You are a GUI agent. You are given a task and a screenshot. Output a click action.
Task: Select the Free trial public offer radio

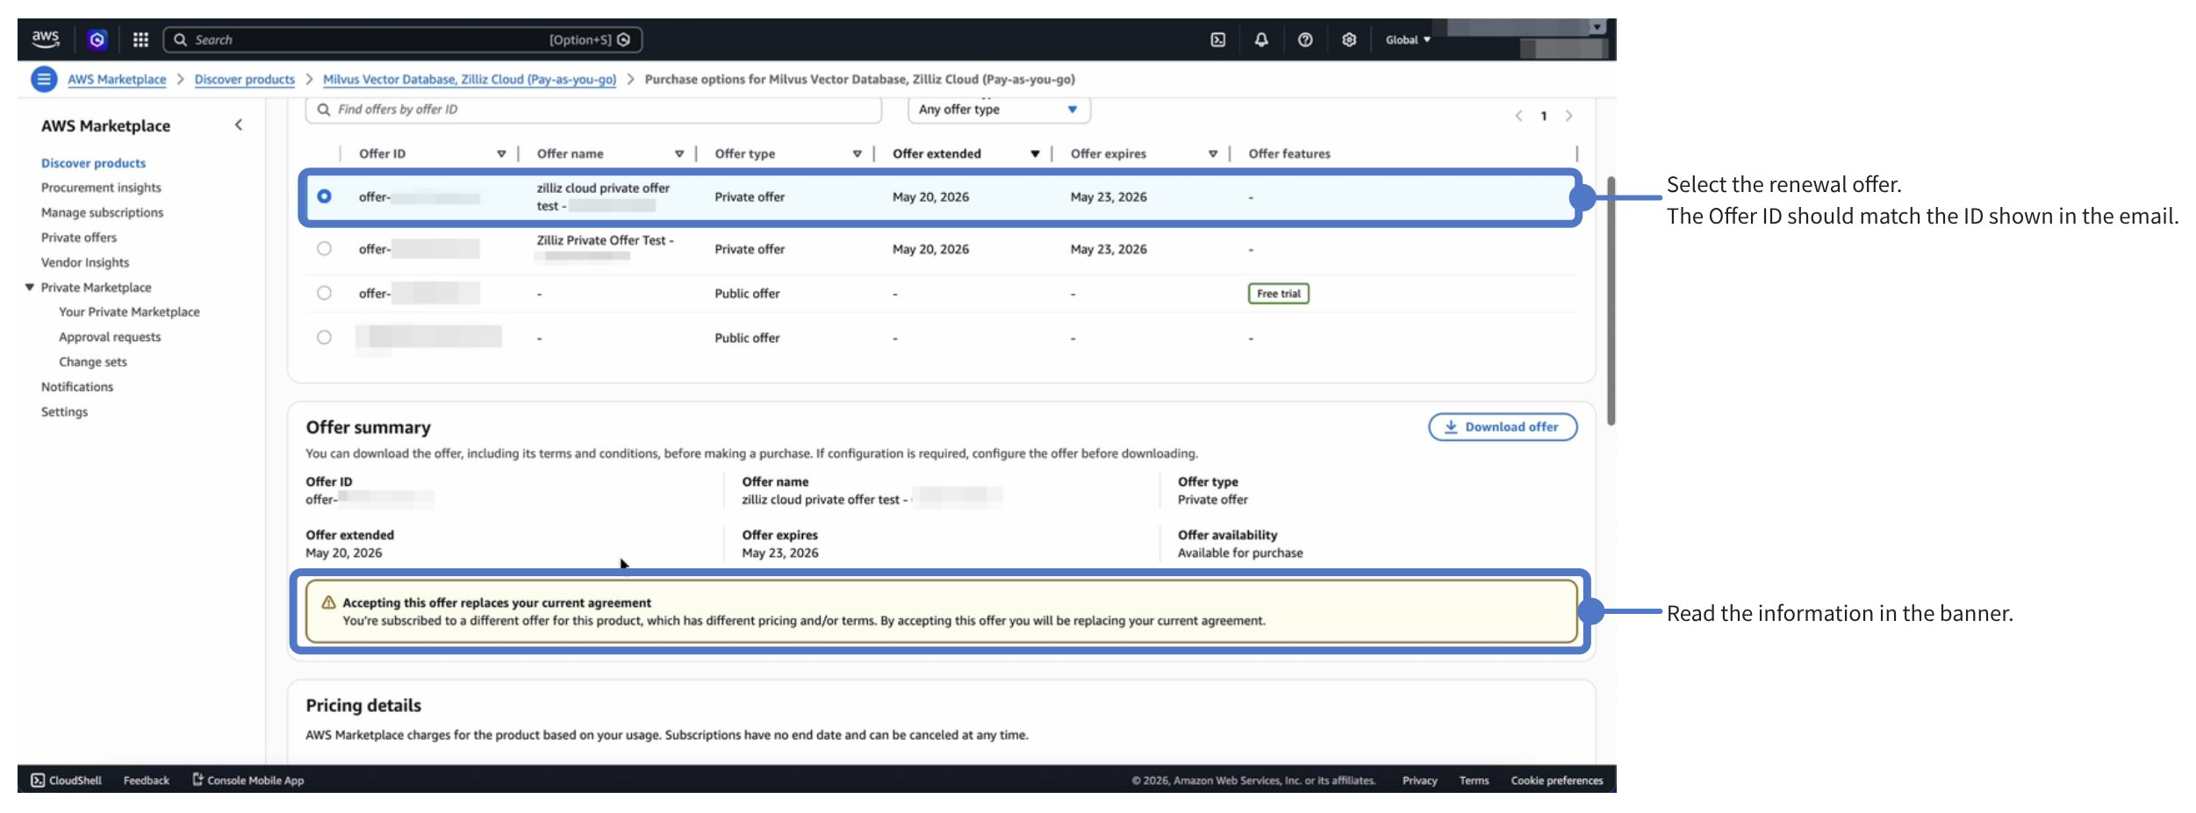324,293
